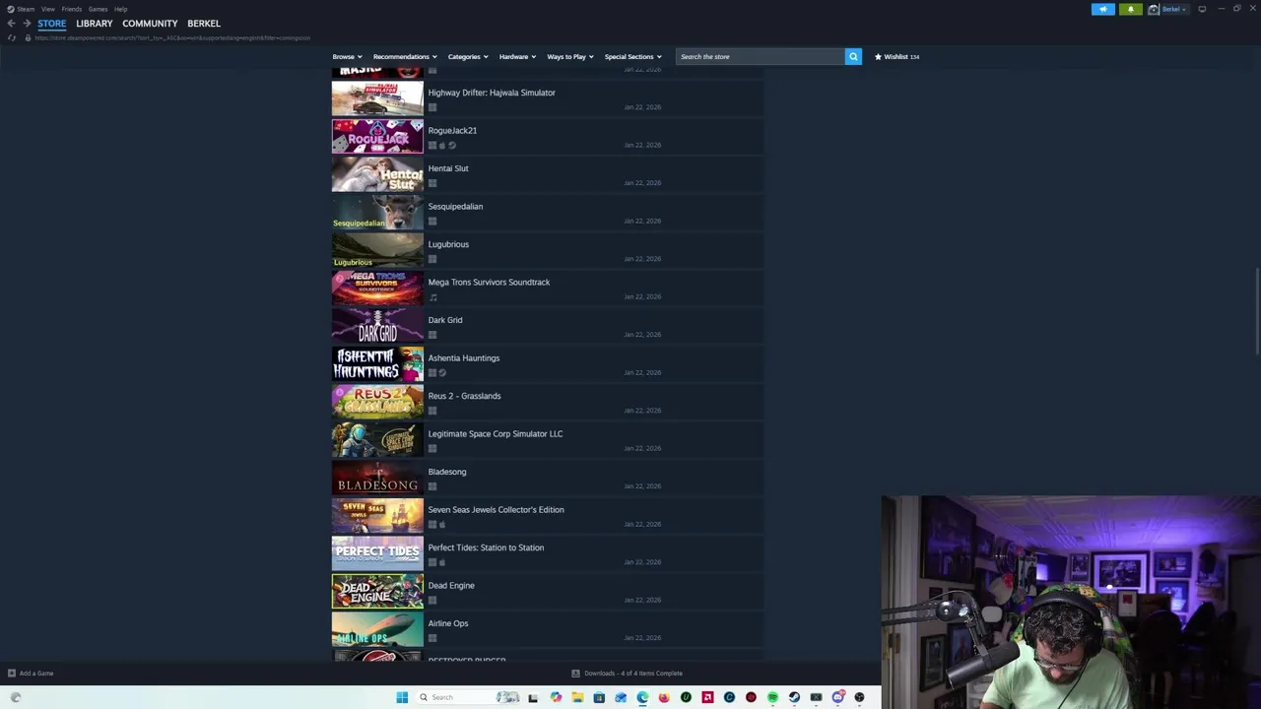The image size is (1261, 709).
Task: Open Spotify from the taskbar
Action: [x=772, y=697]
